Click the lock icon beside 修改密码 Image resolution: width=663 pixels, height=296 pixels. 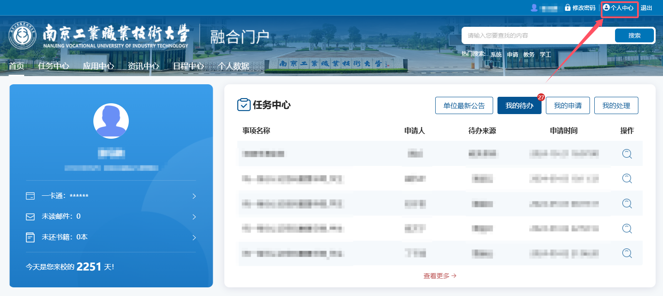(x=568, y=8)
